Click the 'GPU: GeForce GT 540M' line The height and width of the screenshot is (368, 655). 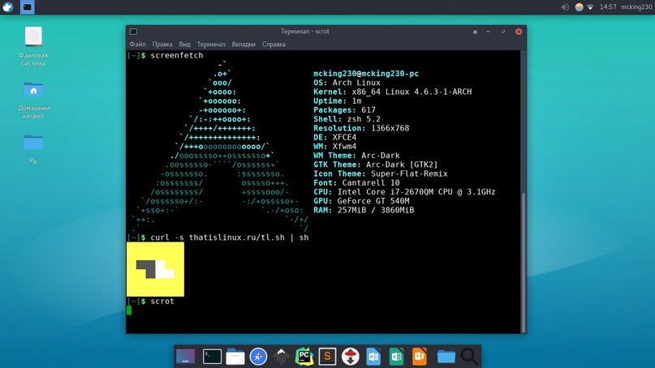(x=361, y=201)
